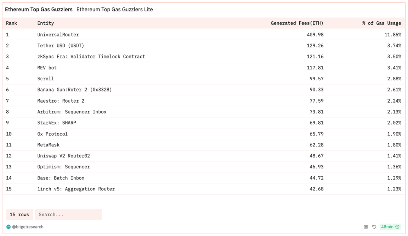Viewport: 408px width, 236px height.
Task: Sort by Rank column header
Action: [x=12, y=23]
